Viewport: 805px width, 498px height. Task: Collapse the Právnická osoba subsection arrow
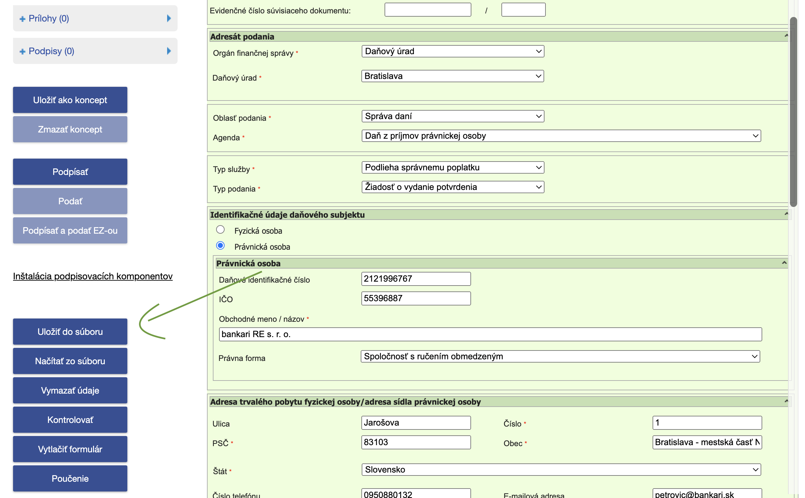tap(784, 263)
